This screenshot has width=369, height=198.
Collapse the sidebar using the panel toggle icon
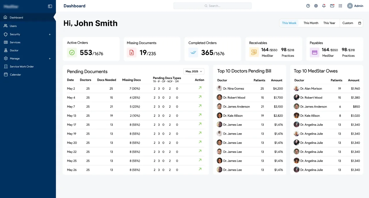coord(50,6)
